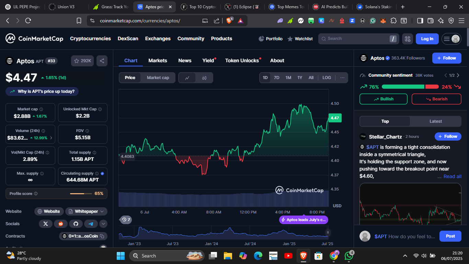Add Aptos to watchlist star button
This screenshot has width=469, height=264.
click(x=82, y=61)
